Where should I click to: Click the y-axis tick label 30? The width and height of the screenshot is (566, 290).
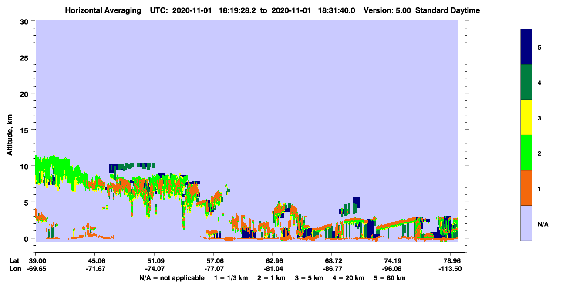point(25,21)
